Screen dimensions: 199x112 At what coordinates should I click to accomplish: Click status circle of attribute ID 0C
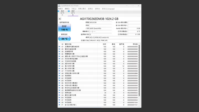click(59, 54)
